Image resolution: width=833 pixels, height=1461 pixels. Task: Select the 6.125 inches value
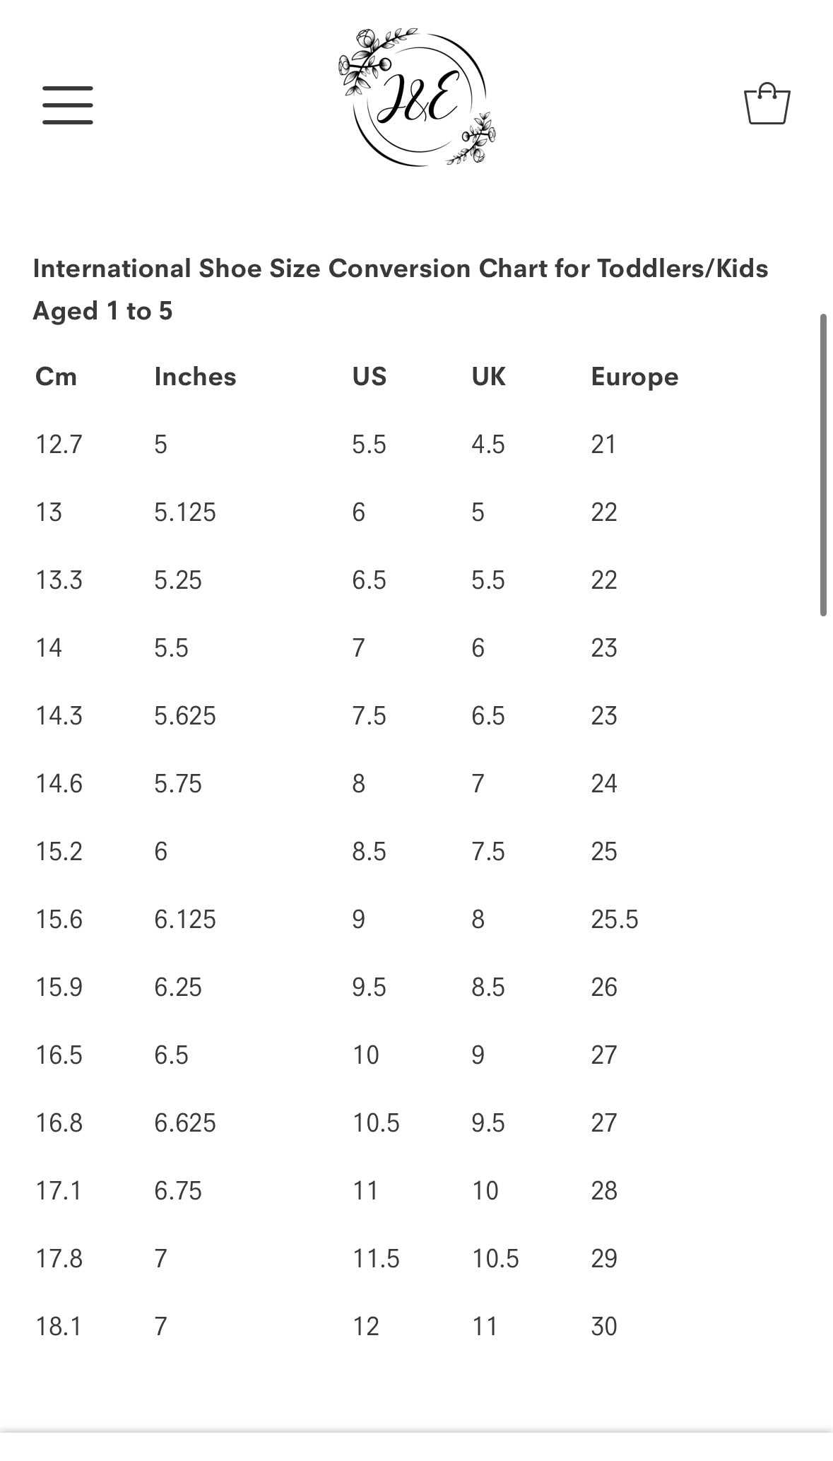pos(185,920)
